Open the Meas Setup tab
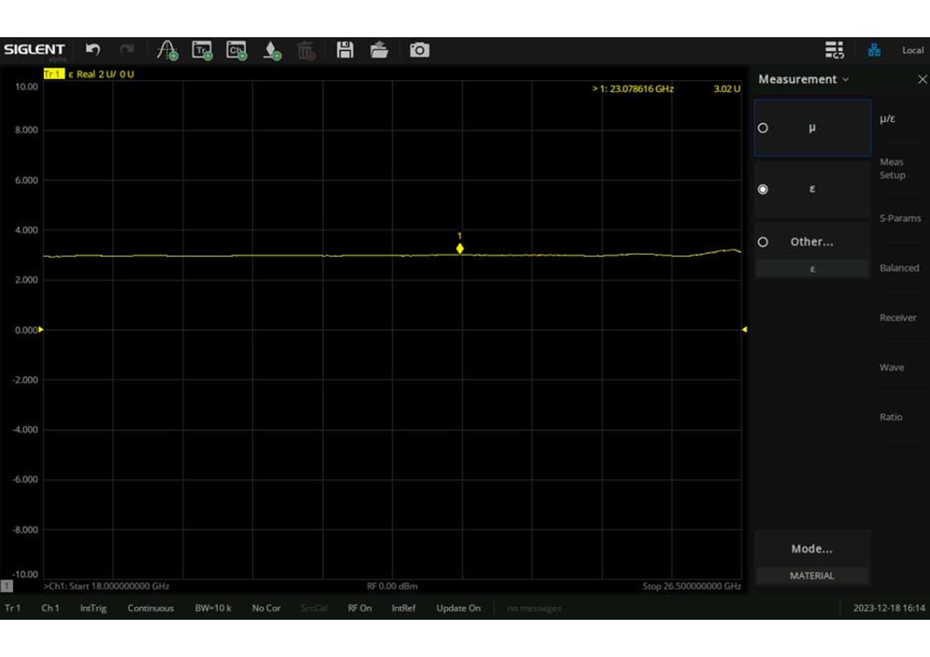The height and width of the screenshot is (657, 930). coord(892,169)
